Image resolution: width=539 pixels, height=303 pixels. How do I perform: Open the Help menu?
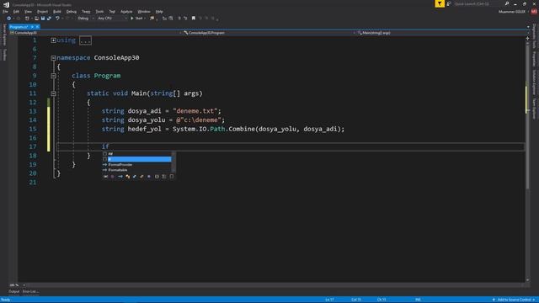click(159, 12)
